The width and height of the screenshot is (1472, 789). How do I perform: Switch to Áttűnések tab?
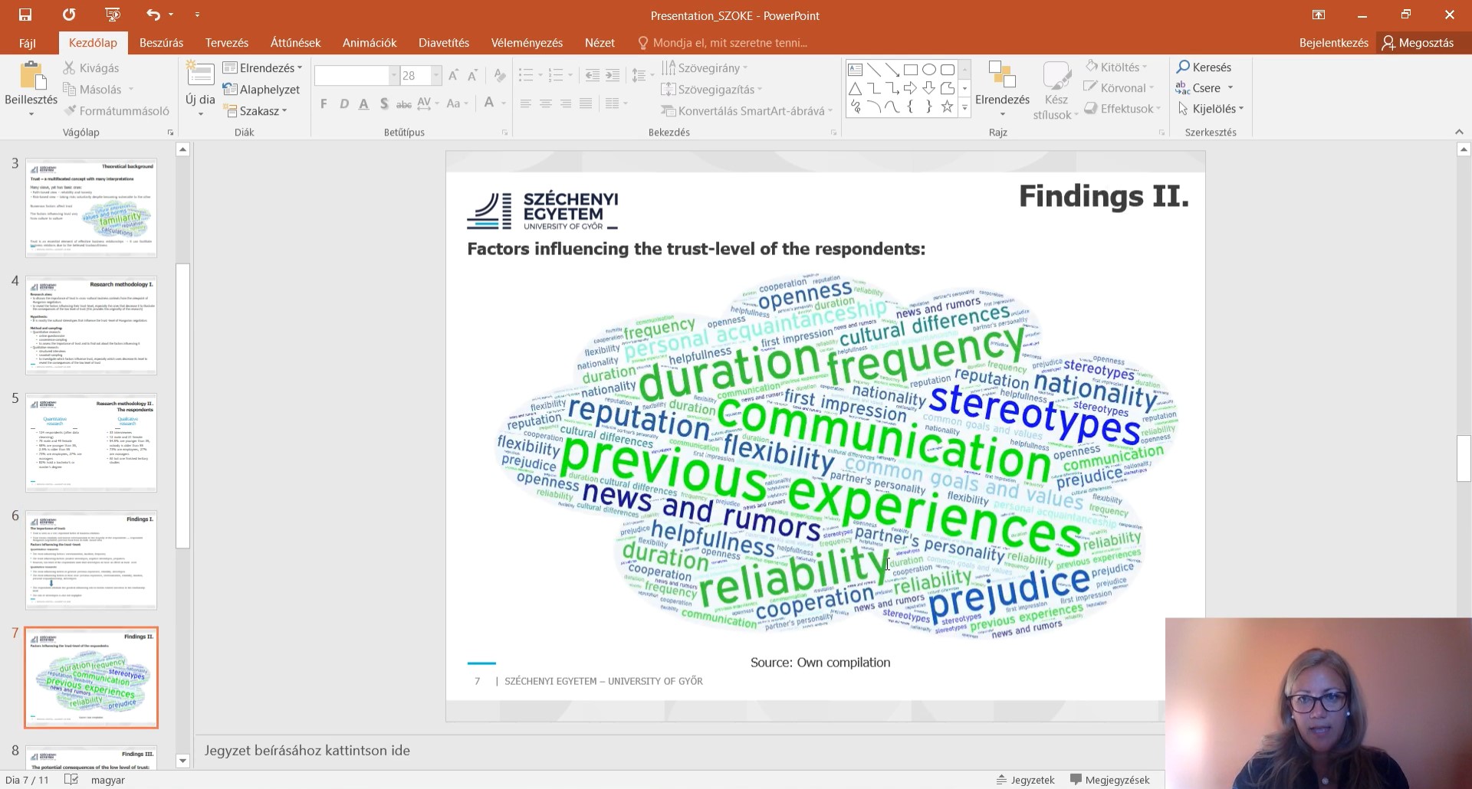tap(295, 43)
